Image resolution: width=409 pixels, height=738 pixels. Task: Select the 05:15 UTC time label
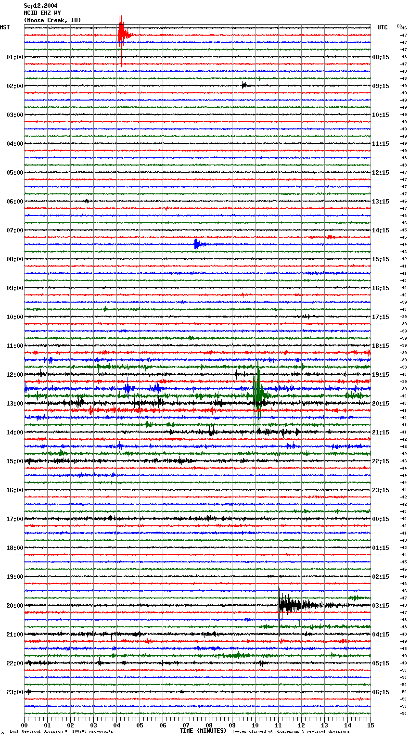[x=381, y=663]
